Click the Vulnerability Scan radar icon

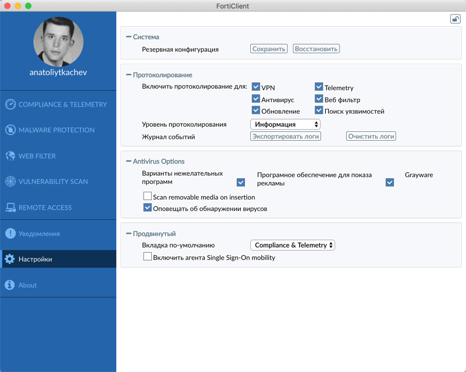pyautogui.click(x=10, y=181)
